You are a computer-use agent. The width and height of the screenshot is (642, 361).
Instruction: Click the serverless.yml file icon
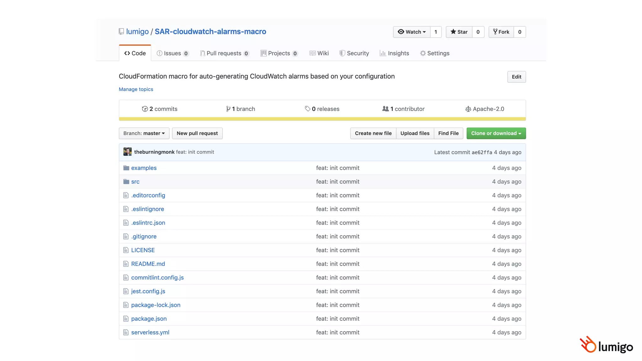point(126,332)
